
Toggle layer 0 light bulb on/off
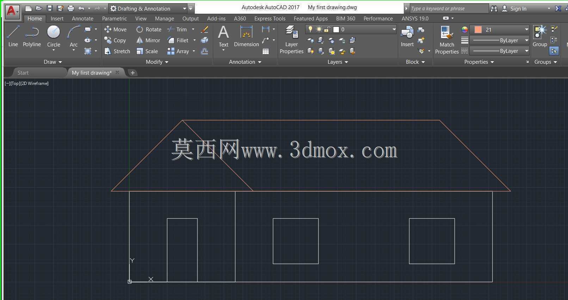point(310,30)
